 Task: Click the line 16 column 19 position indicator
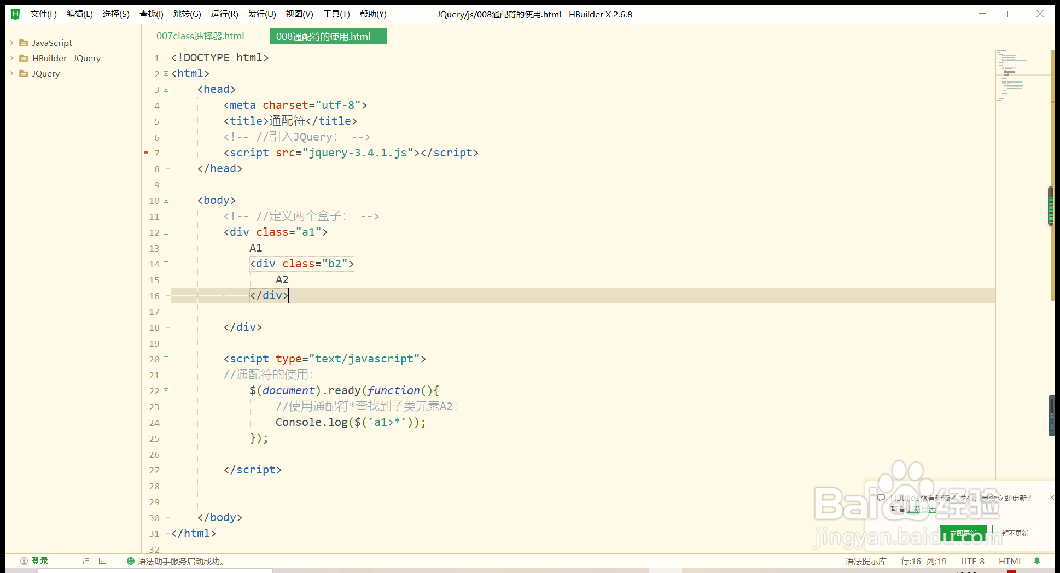[x=924, y=561]
